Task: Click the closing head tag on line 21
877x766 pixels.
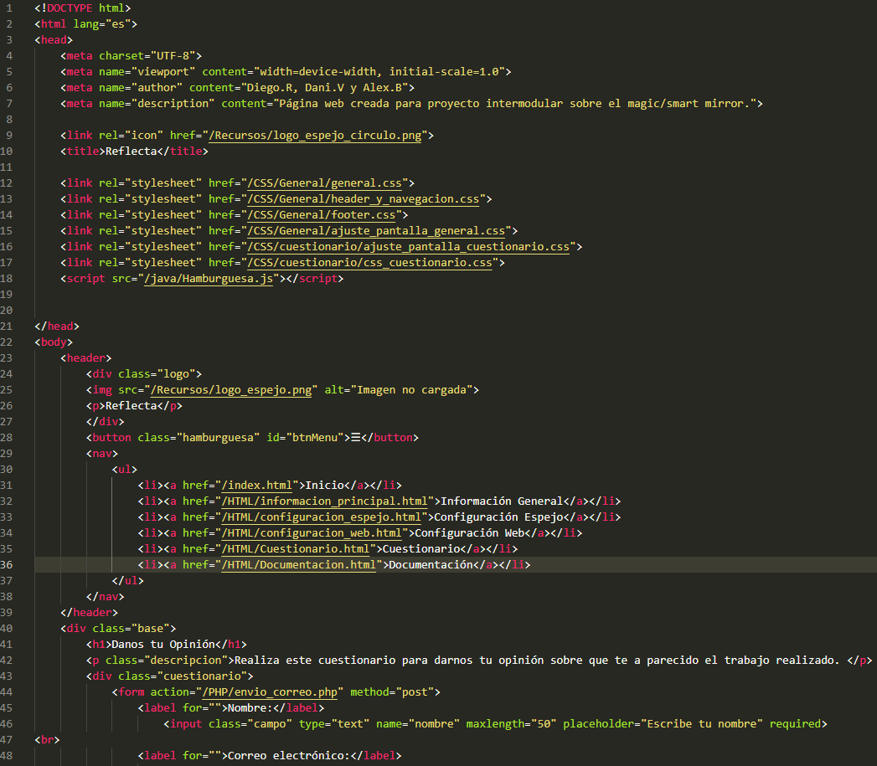Action: click(57, 326)
